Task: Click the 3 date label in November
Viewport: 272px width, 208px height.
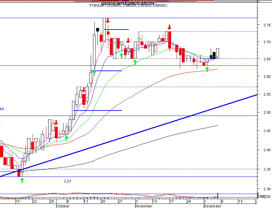Action: click(x=137, y=201)
